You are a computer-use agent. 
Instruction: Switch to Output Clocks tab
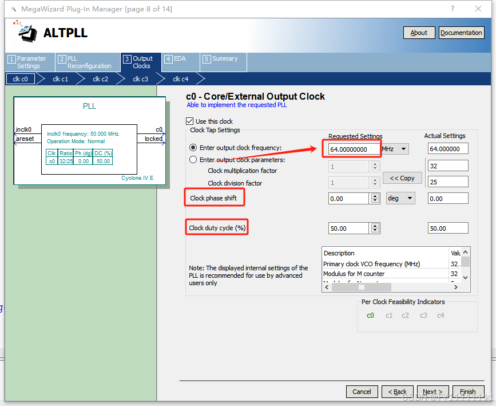click(x=141, y=62)
